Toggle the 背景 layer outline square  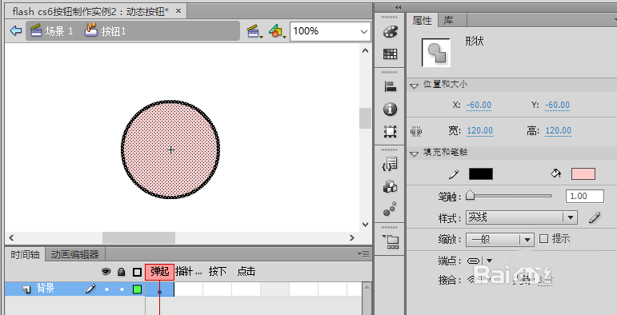pyautogui.click(x=137, y=290)
